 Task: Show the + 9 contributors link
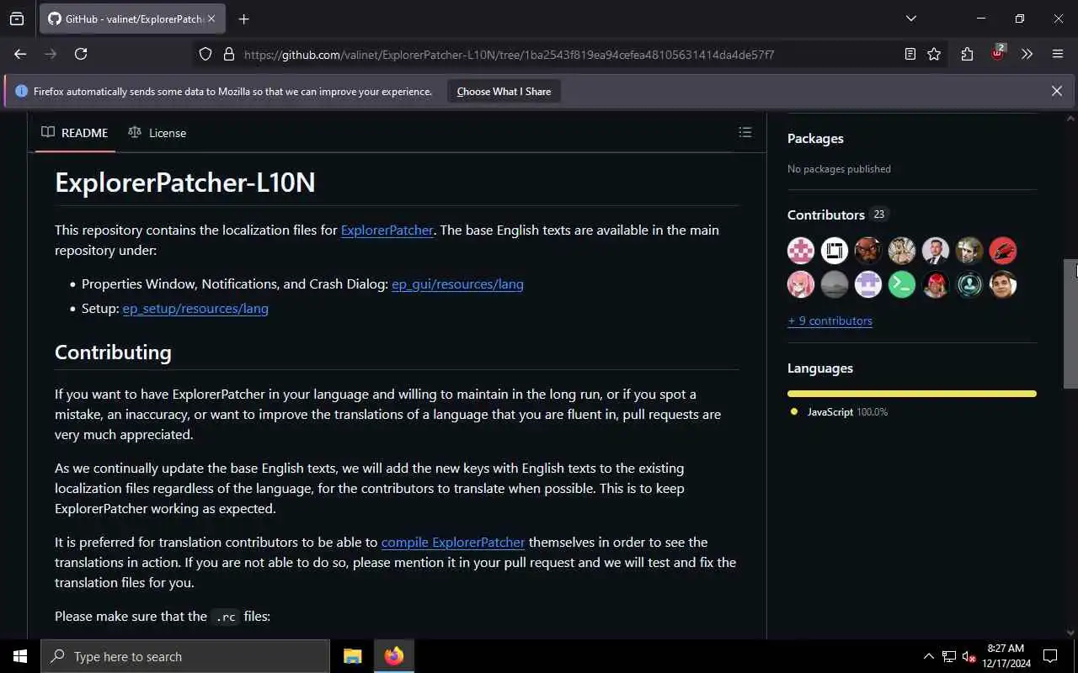[x=830, y=321]
